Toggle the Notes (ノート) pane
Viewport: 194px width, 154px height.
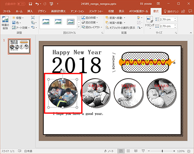click(x=109, y=151)
